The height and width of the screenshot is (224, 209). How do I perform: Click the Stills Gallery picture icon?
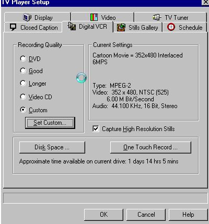121,27
